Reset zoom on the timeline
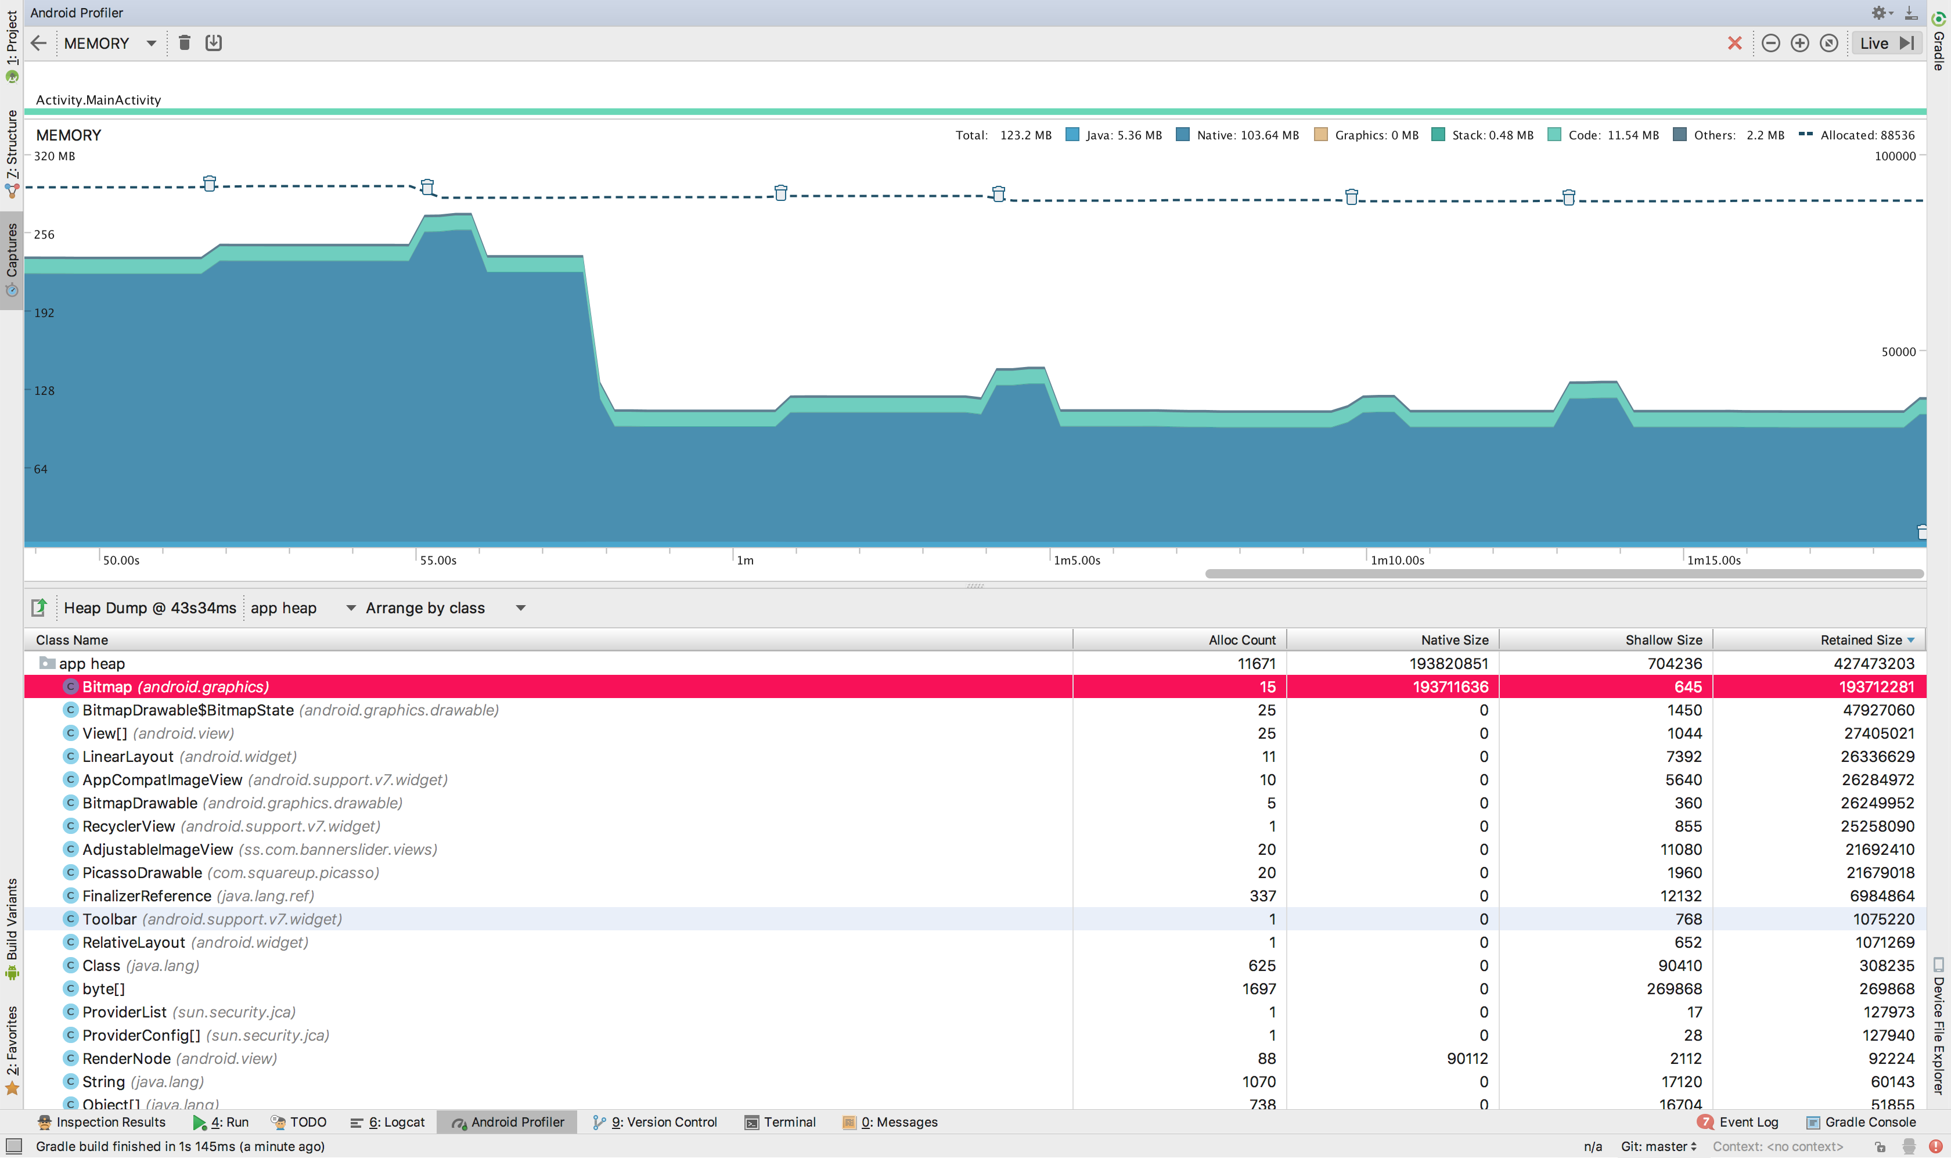This screenshot has height=1158, width=1951. (x=1828, y=43)
